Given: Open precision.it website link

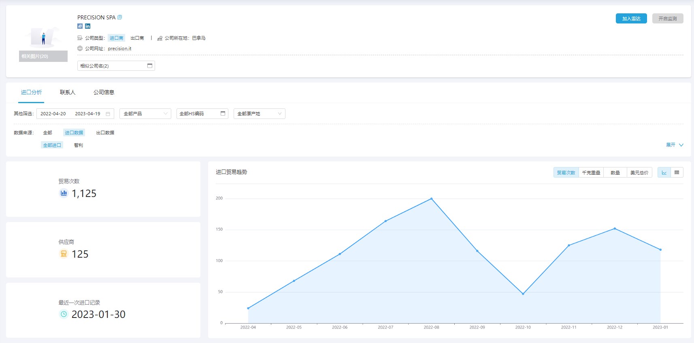Looking at the screenshot, I should point(119,49).
